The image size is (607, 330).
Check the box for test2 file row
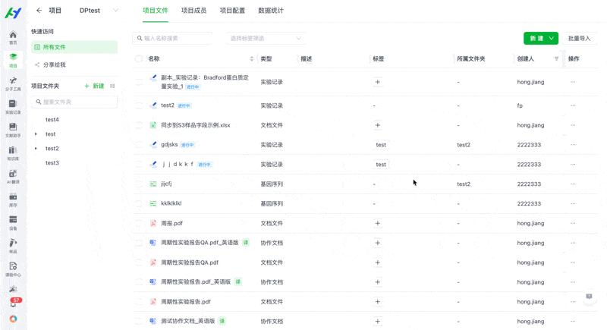click(x=139, y=105)
